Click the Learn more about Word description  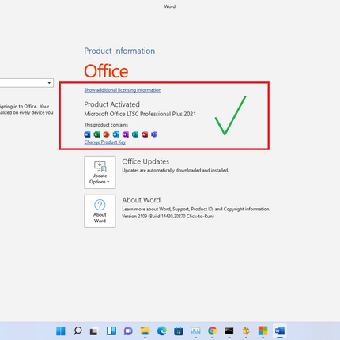196,209
